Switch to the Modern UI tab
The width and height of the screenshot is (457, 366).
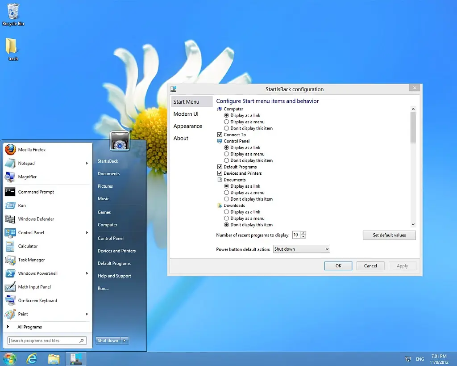[186, 114]
